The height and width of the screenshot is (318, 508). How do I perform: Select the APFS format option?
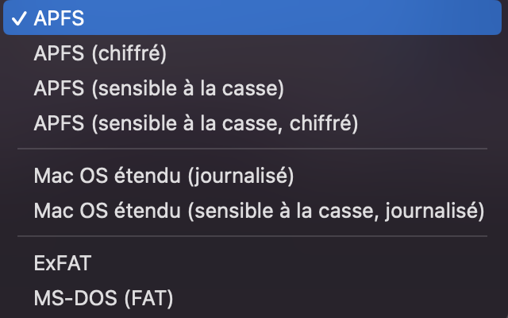[x=60, y=19]
